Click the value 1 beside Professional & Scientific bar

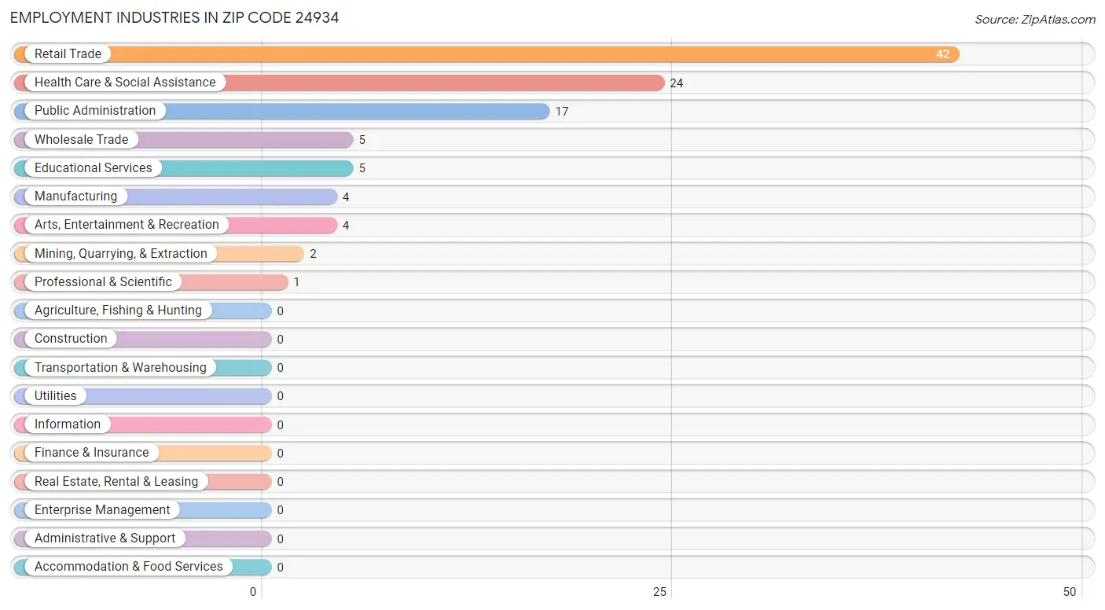(x=296, y=282)
